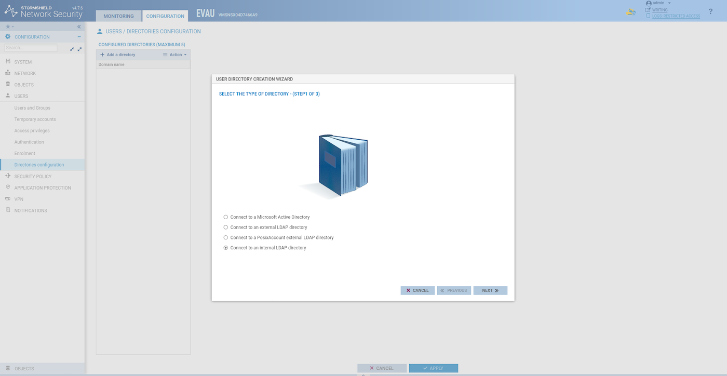
Task: Switch to the MONITORING tab
Action: 118,16
